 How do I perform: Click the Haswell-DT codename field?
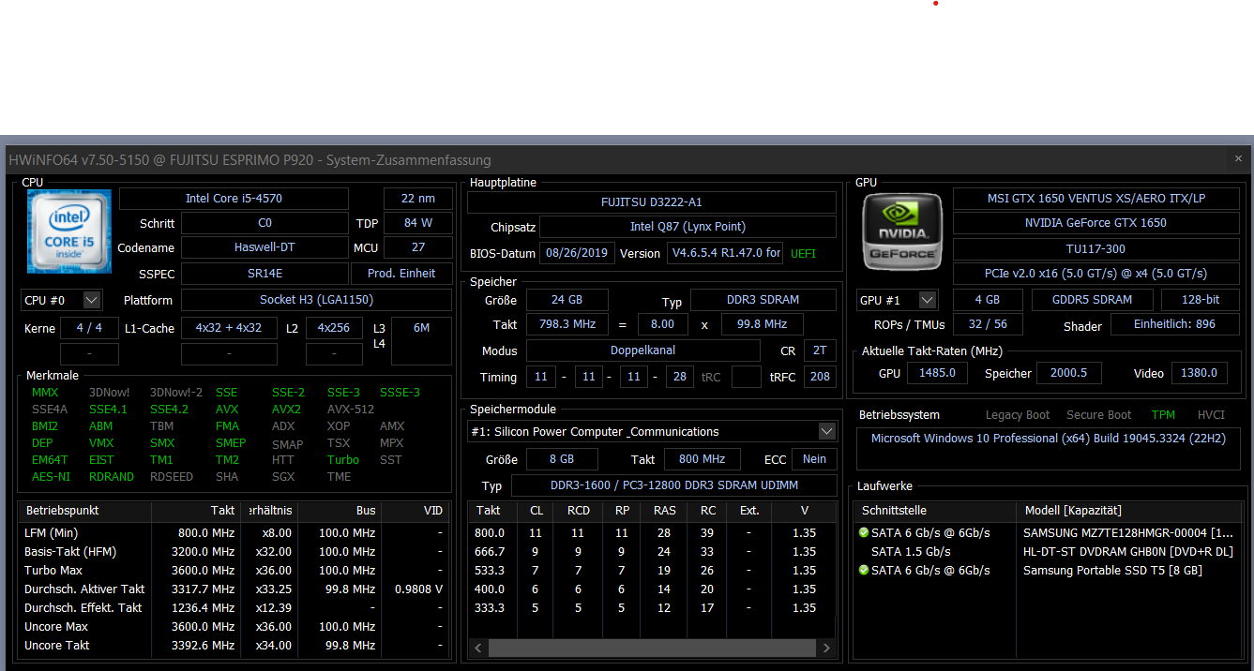pyautogui.click(x=264, y=247)
